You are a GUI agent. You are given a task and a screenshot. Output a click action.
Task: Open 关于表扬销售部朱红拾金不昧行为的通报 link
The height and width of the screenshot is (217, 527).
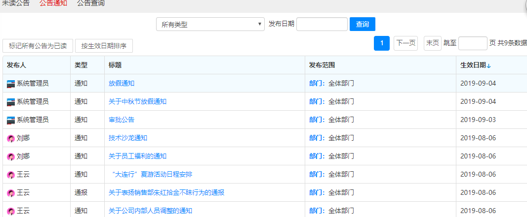click(166, 193)
